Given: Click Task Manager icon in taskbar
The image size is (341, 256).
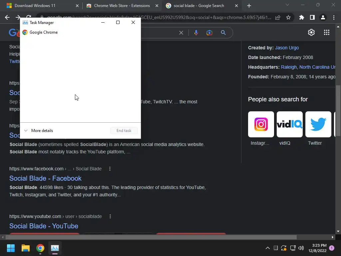Looking at the screenshot, I should (x=55, y=248).
